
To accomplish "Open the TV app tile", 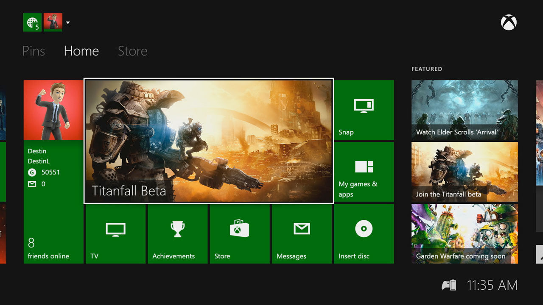I will [115, 234].
